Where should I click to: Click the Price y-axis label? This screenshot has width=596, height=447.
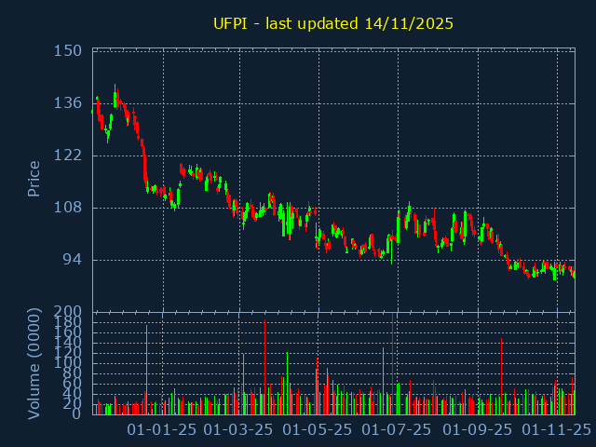(34, 178)
